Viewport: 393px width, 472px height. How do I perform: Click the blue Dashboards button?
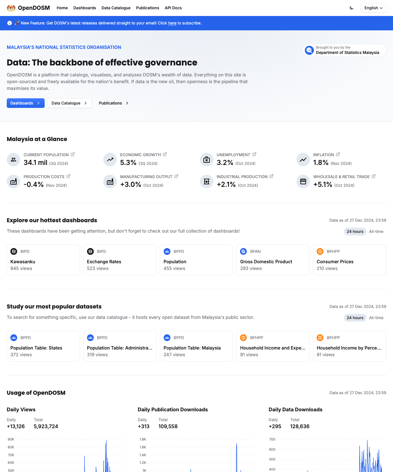coord(26,103)
